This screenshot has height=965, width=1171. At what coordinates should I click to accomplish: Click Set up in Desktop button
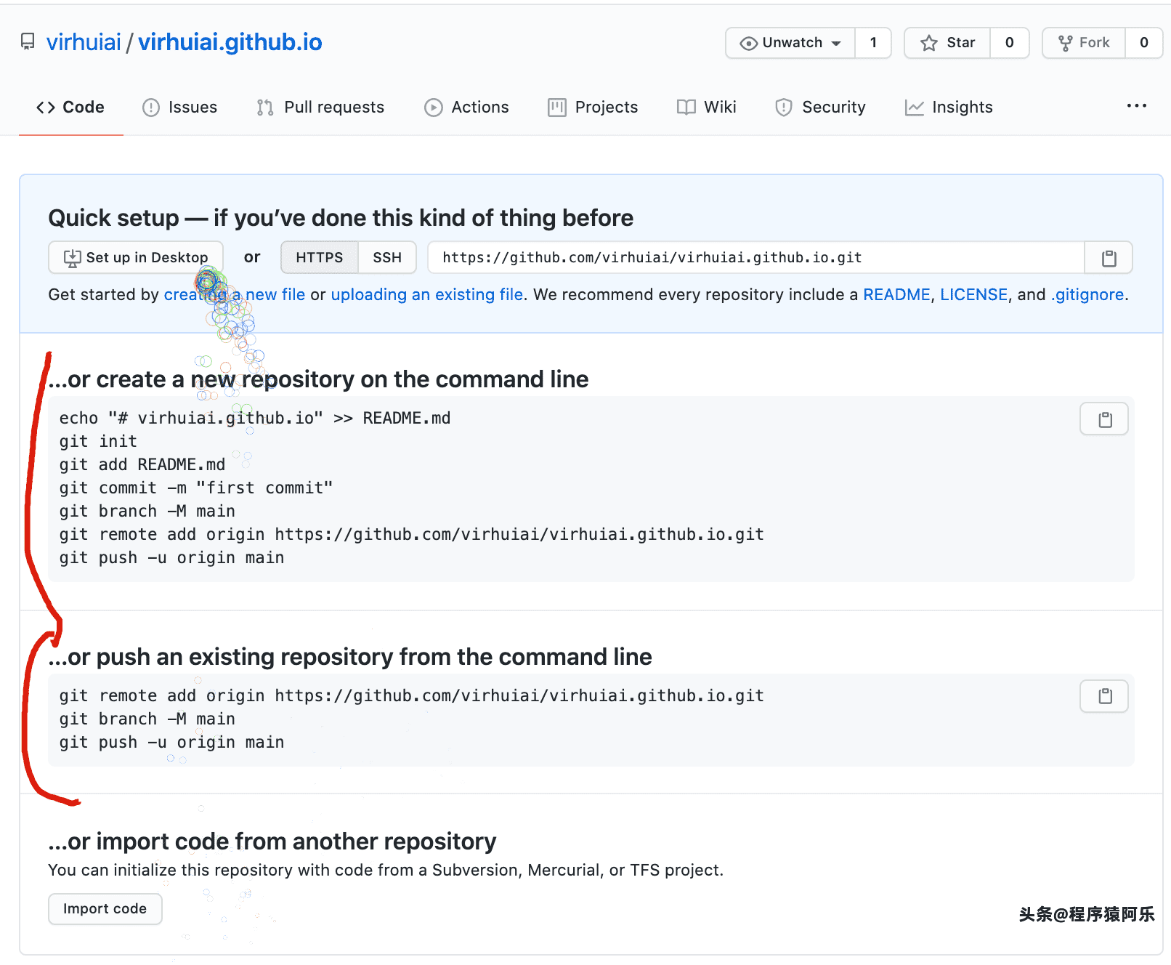coord(136,257)
